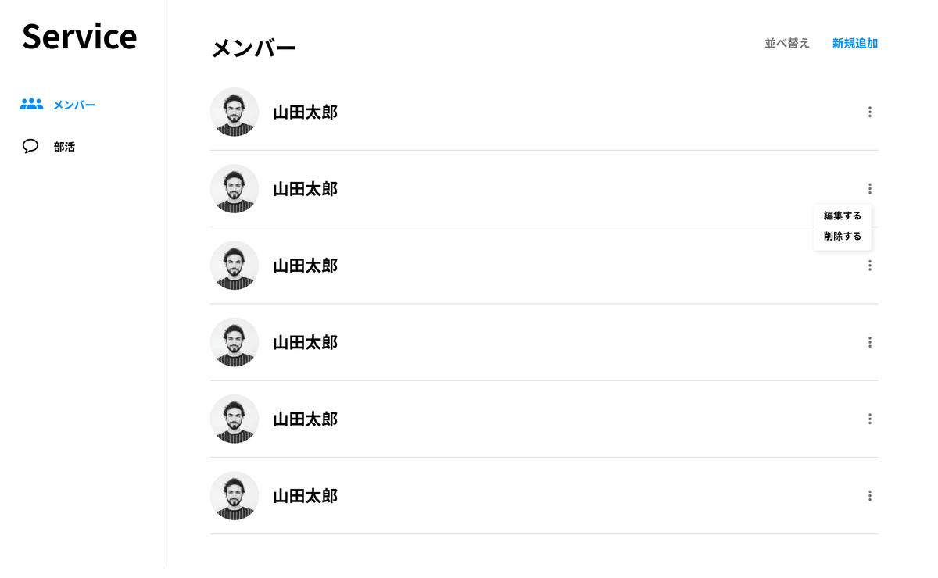Click the 新規追加 link

855,44
